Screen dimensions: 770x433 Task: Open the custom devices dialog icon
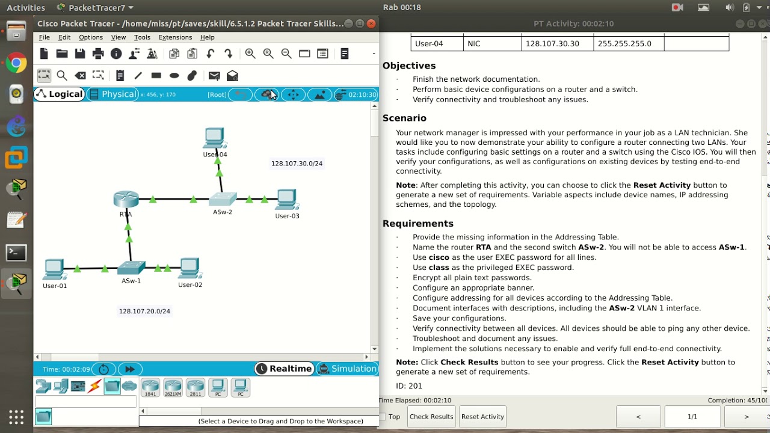(x=322, y=54)
